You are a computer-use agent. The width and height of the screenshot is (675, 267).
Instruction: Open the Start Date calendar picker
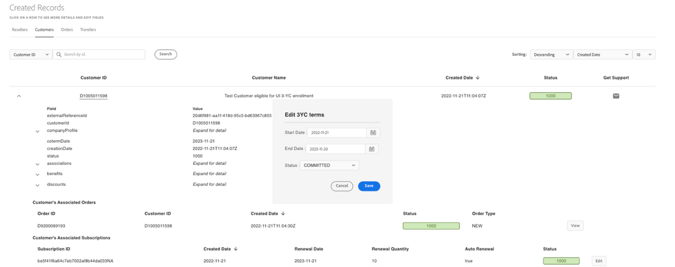coord(373,133)
